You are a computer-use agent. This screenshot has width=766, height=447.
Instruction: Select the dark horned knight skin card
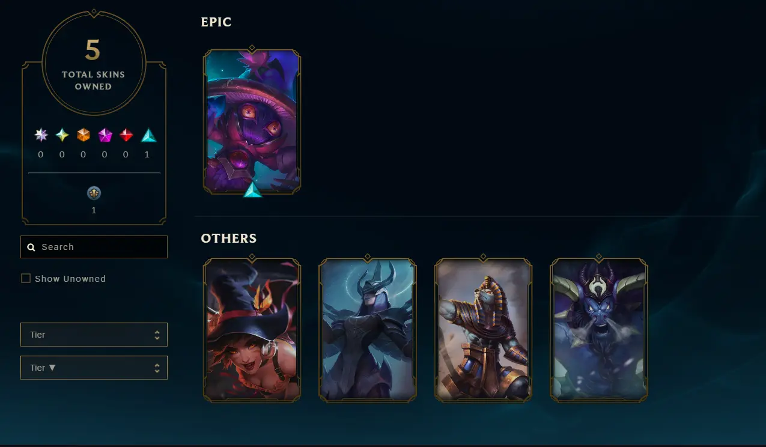point(368,330)
